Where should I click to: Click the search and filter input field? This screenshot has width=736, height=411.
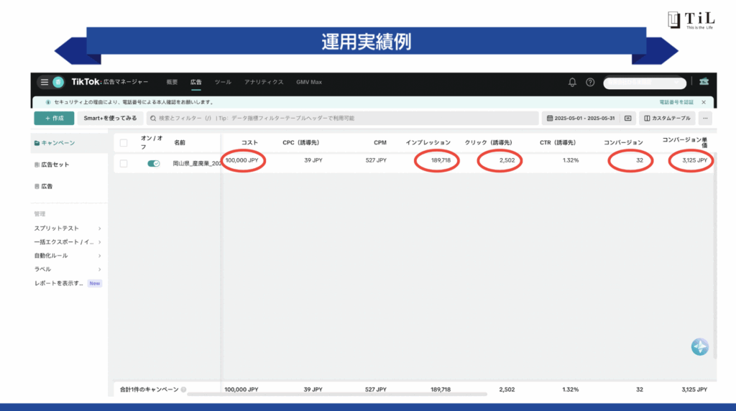[x=342, y=118]
